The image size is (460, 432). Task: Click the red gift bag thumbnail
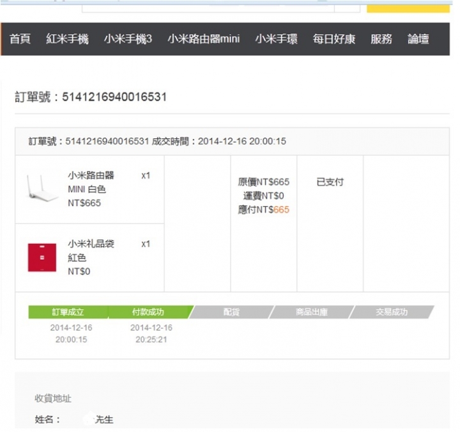[x=42, y=257]
